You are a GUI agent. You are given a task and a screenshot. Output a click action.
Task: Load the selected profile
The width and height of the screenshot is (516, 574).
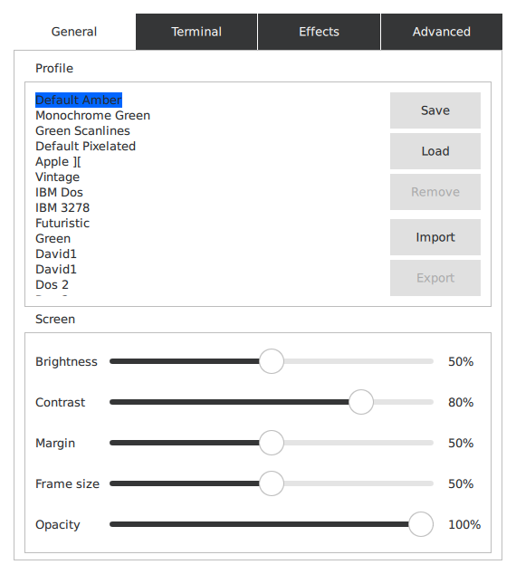[x=435, y=151]
